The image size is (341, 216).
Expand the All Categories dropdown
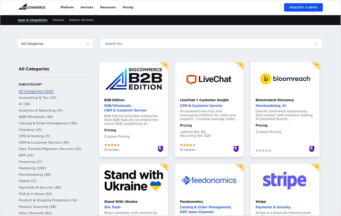click(56, 43)
